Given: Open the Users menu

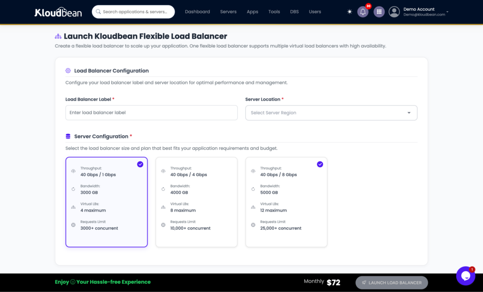Looking at the screenshot, I should 315,12.
